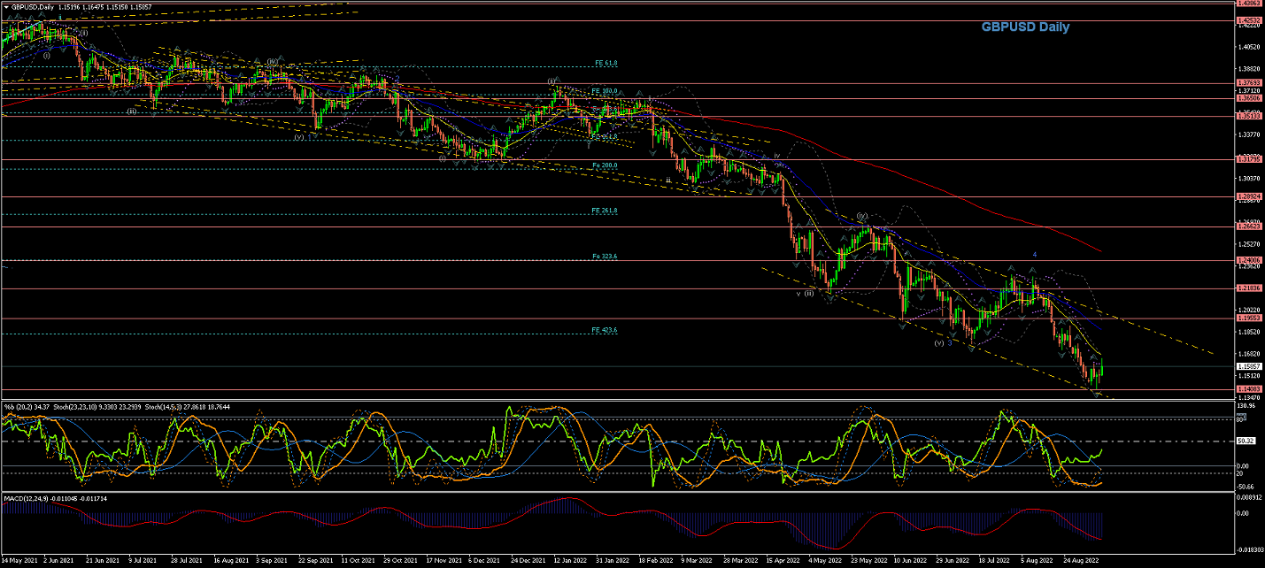Select the 1.14083 price level tag

1249,389
